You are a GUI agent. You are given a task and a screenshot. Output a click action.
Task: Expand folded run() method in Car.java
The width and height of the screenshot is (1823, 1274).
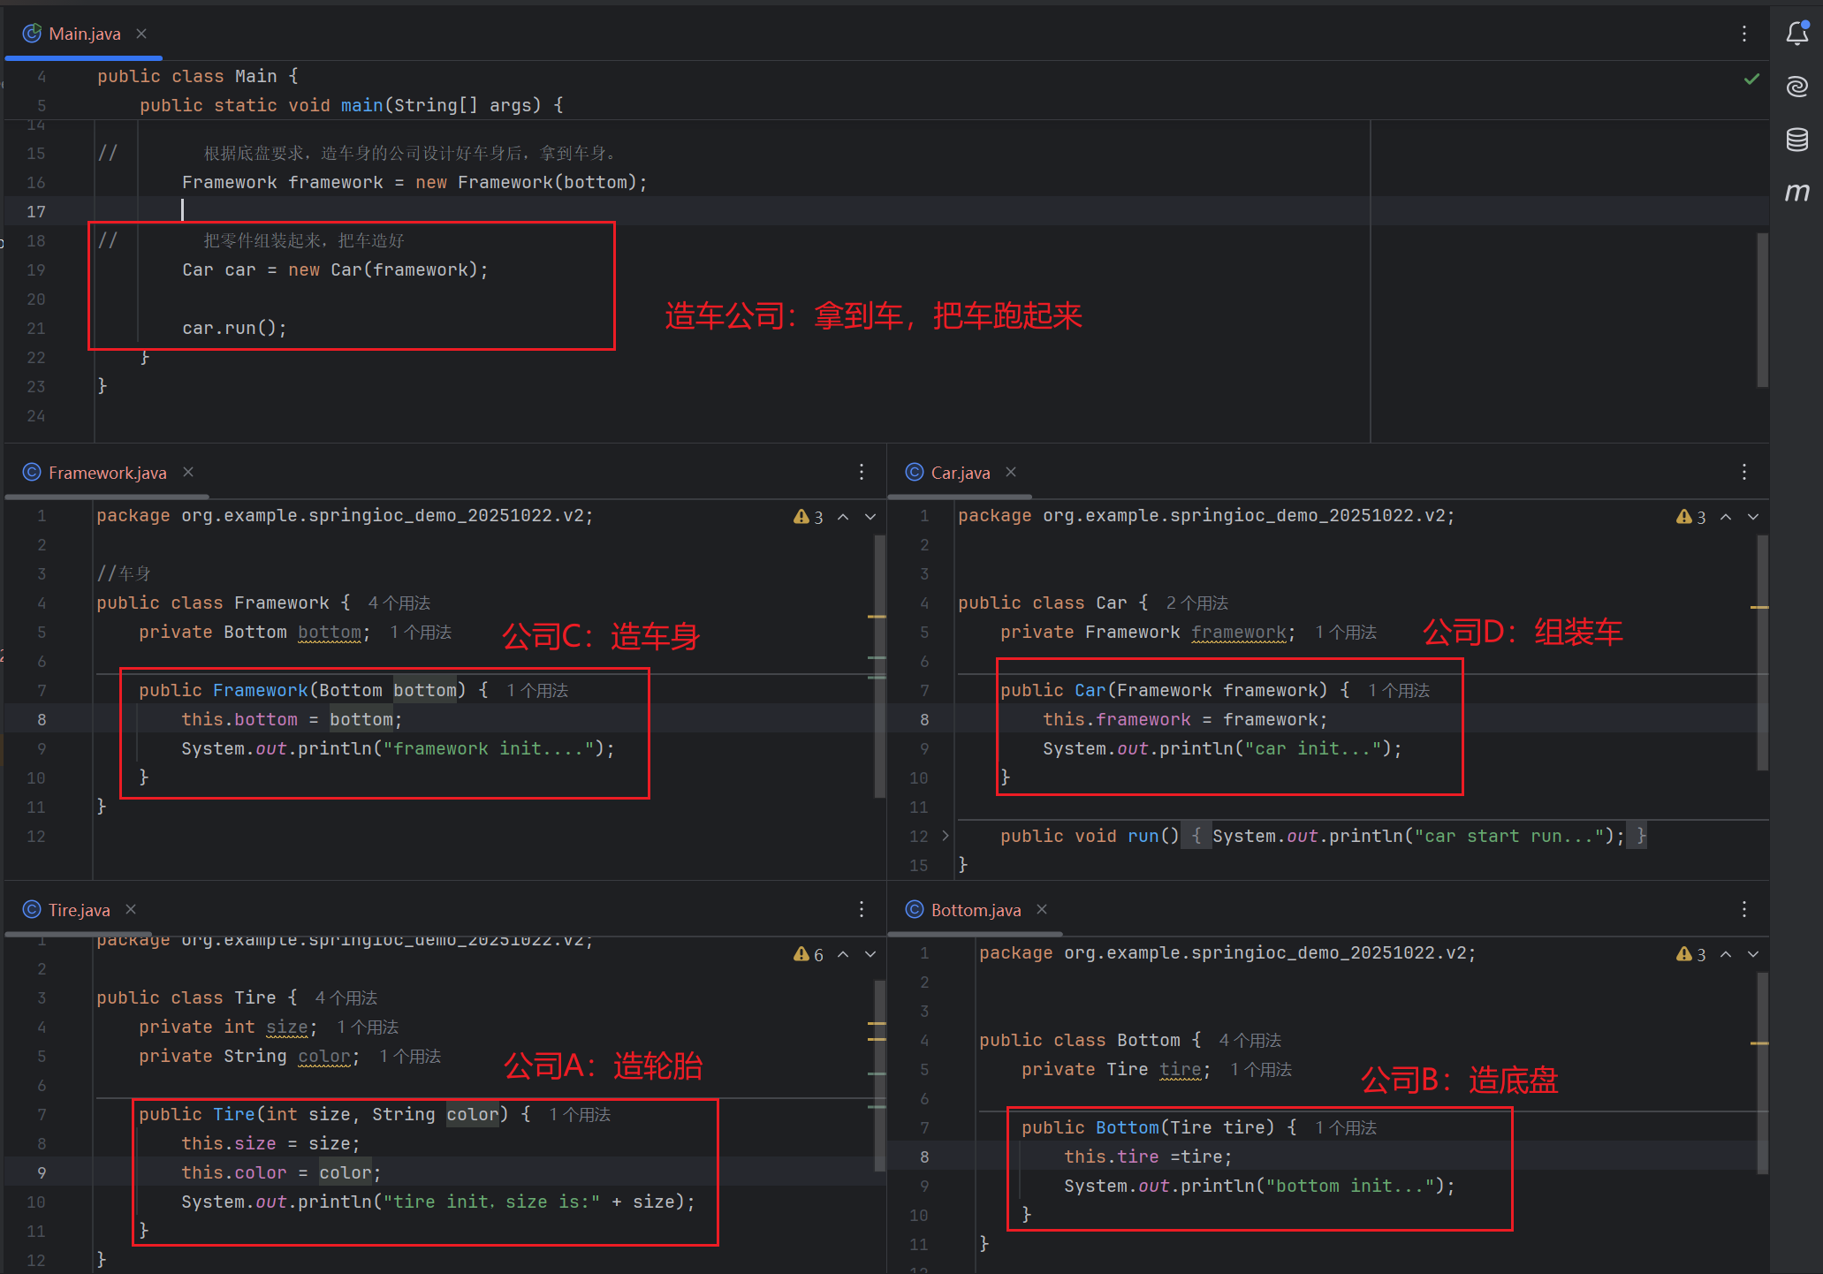(945, 836)
